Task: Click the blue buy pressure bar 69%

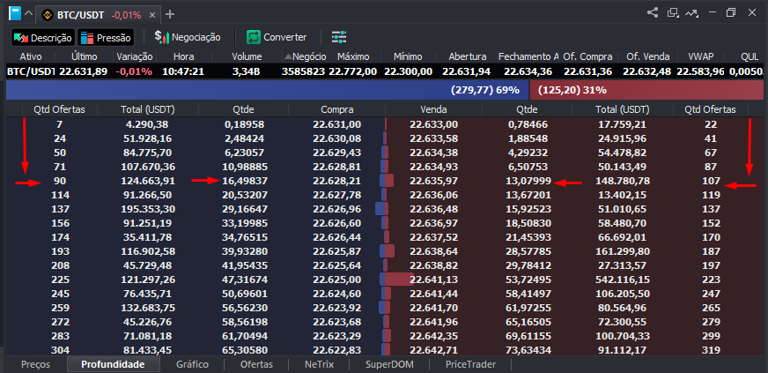Action: 268,90
